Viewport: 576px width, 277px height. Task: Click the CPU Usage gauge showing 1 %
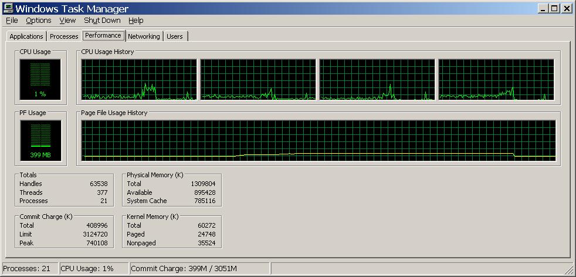(40, 79)
